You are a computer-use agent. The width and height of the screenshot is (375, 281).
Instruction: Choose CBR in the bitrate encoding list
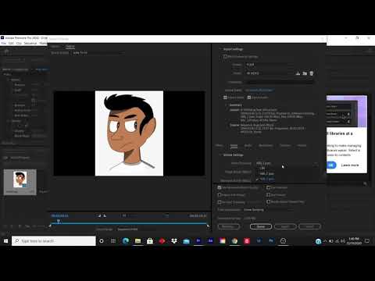pyautogui.click(x=262, y=169)
